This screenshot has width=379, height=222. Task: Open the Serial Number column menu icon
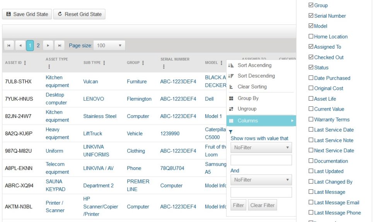164,66
